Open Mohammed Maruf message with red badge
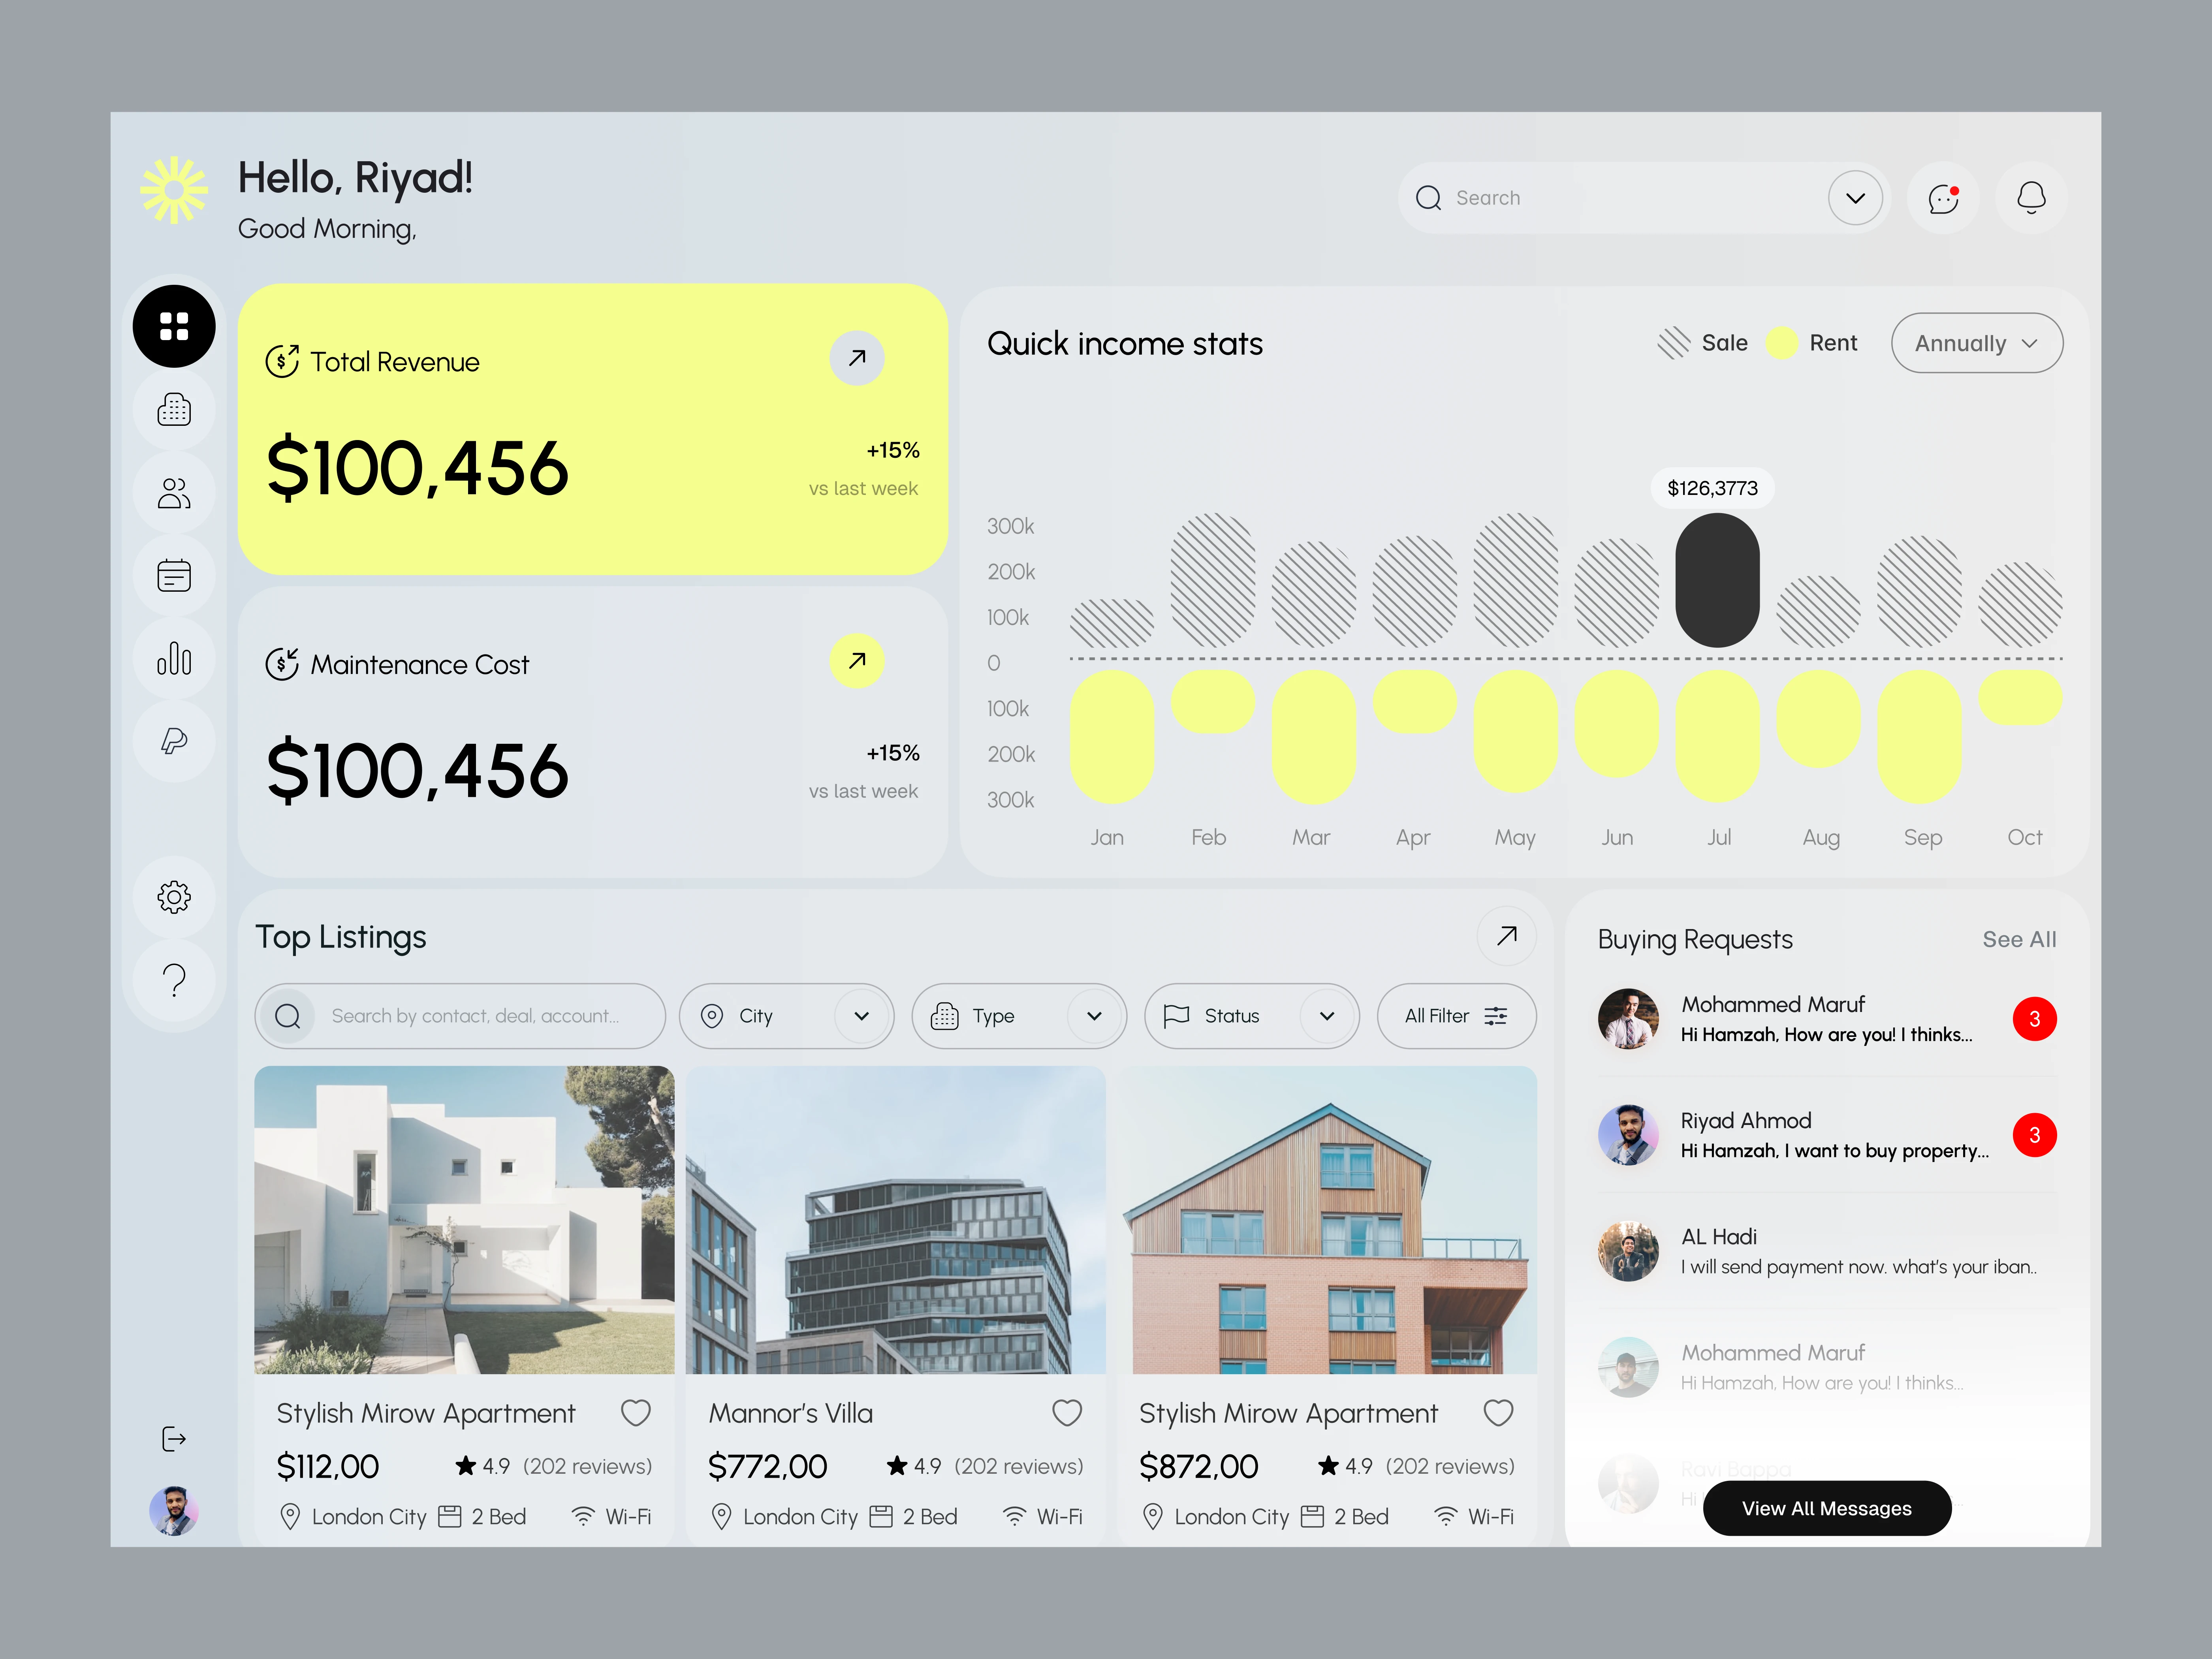Viewport: 2212px width, 1659px height. (x=1827, y=1019)
